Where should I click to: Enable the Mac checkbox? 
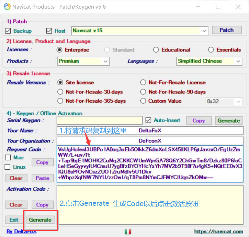(x=8, y=157)
